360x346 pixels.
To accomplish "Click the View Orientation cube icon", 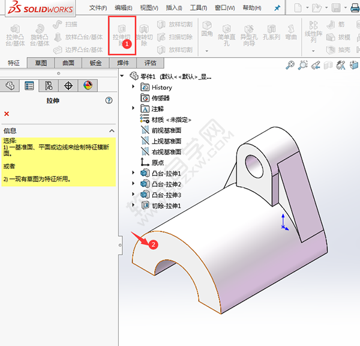I will (354, 65).
